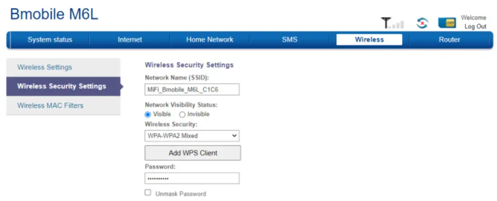Click the SIM card status icon
Screen dimensions: 497x201
pos(446,23)
